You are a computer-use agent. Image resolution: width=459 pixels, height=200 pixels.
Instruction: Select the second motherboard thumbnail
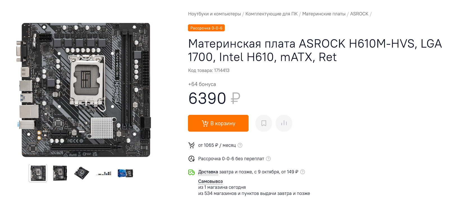click(60, 173)
